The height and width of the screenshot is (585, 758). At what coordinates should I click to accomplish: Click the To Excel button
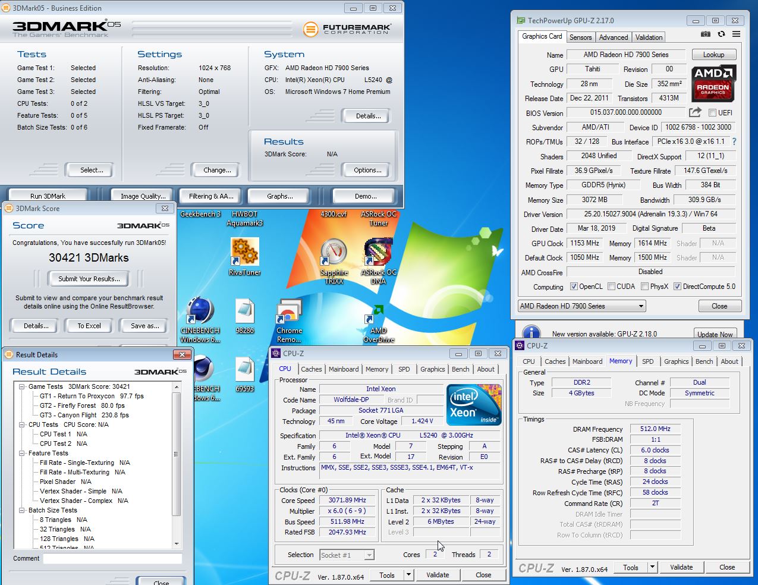(x=89, y=326)
